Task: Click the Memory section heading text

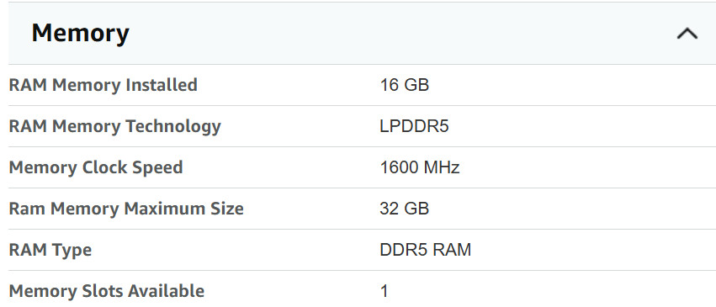Action: pos(81,34)
